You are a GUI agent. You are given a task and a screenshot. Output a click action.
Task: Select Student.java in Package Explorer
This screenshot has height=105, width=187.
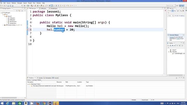tap(13, 23)
